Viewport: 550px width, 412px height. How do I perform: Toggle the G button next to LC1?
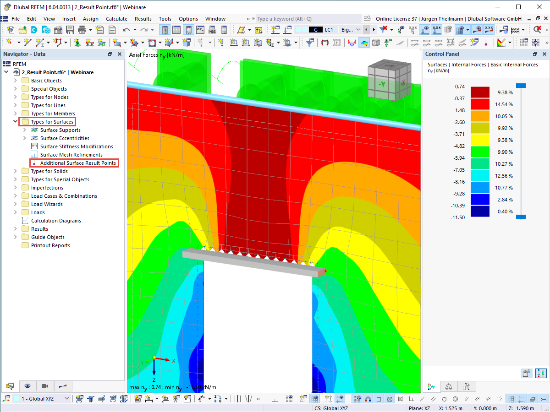point(315,29)
